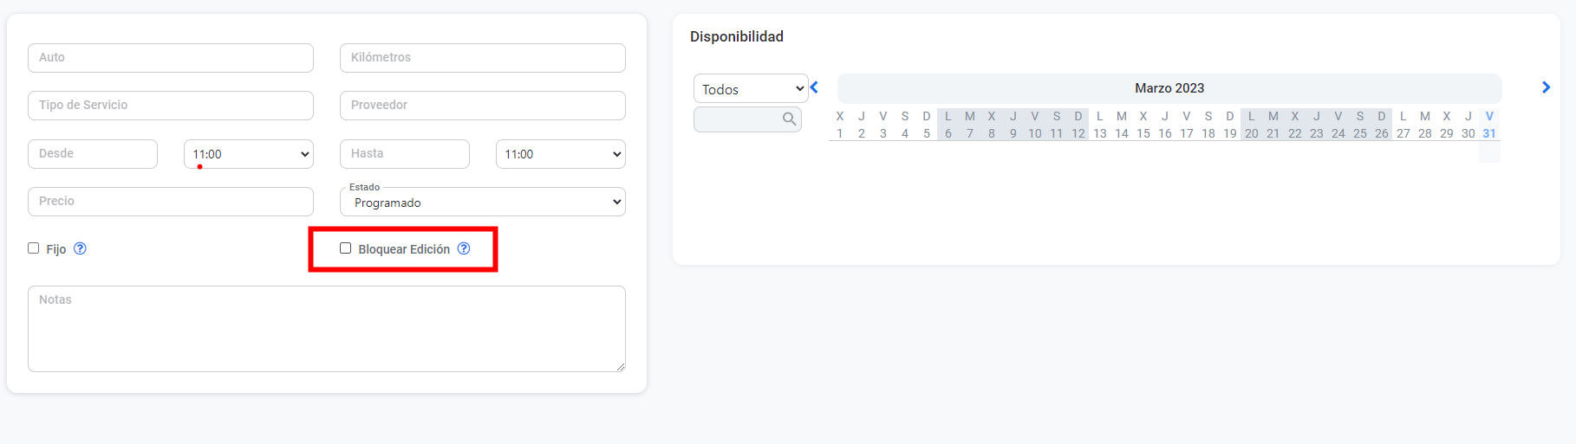Click the Proveedor input field
1576x444 pixels.
tap(483, 106)
